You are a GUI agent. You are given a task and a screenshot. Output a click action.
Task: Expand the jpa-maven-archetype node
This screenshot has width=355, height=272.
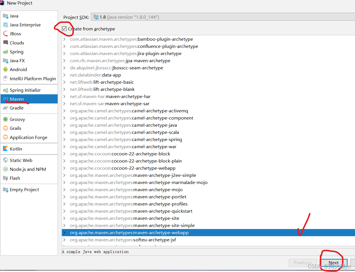(64, 61)
